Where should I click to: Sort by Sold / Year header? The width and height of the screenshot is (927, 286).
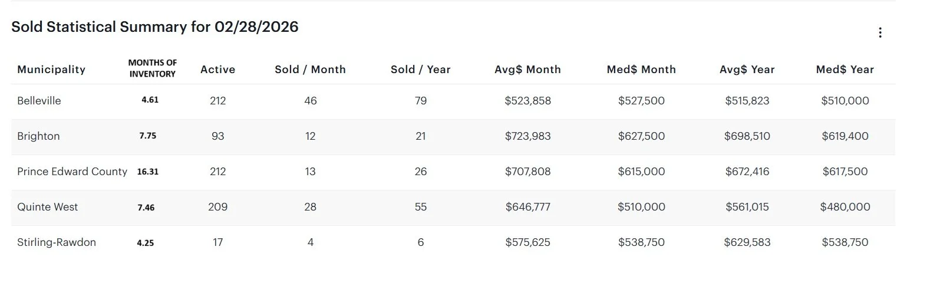(420, 70)
